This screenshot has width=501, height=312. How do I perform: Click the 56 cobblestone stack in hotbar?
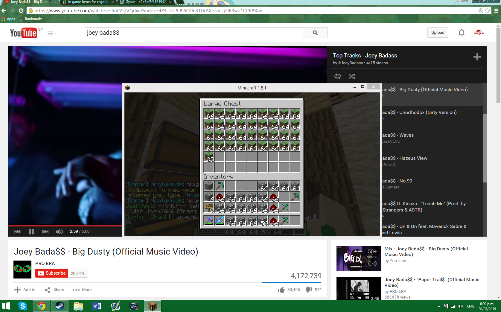point(263,221)
